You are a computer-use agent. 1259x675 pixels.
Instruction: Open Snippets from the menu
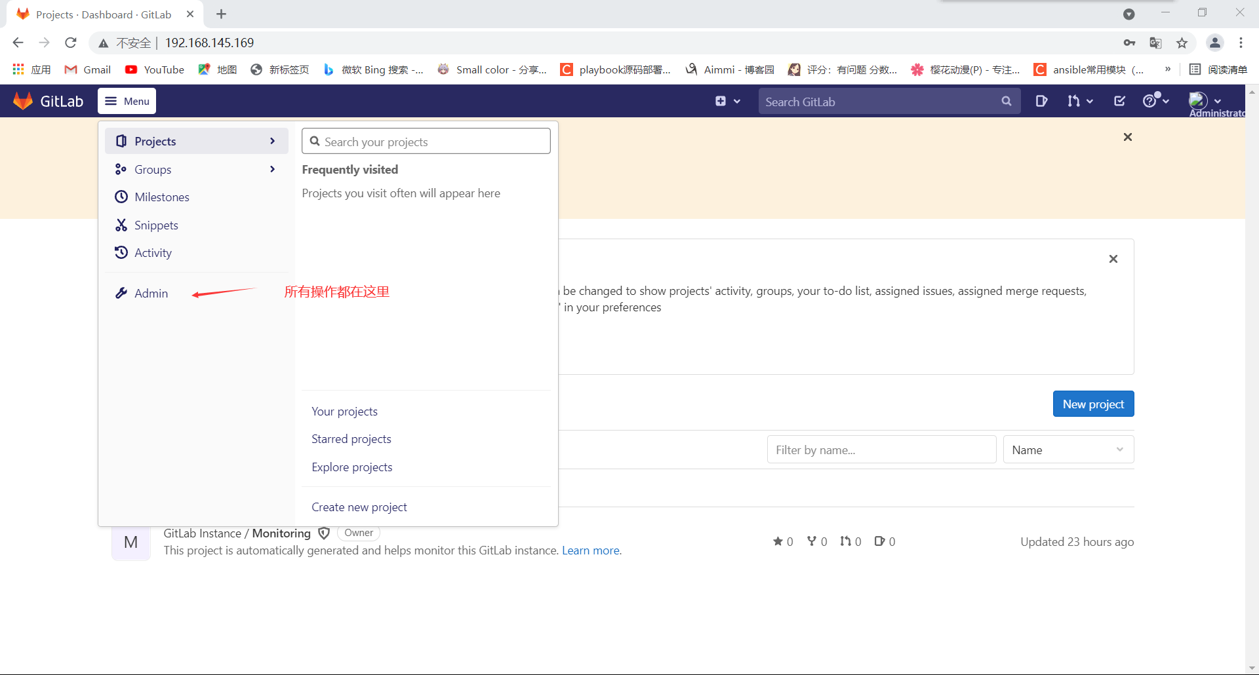197,225
